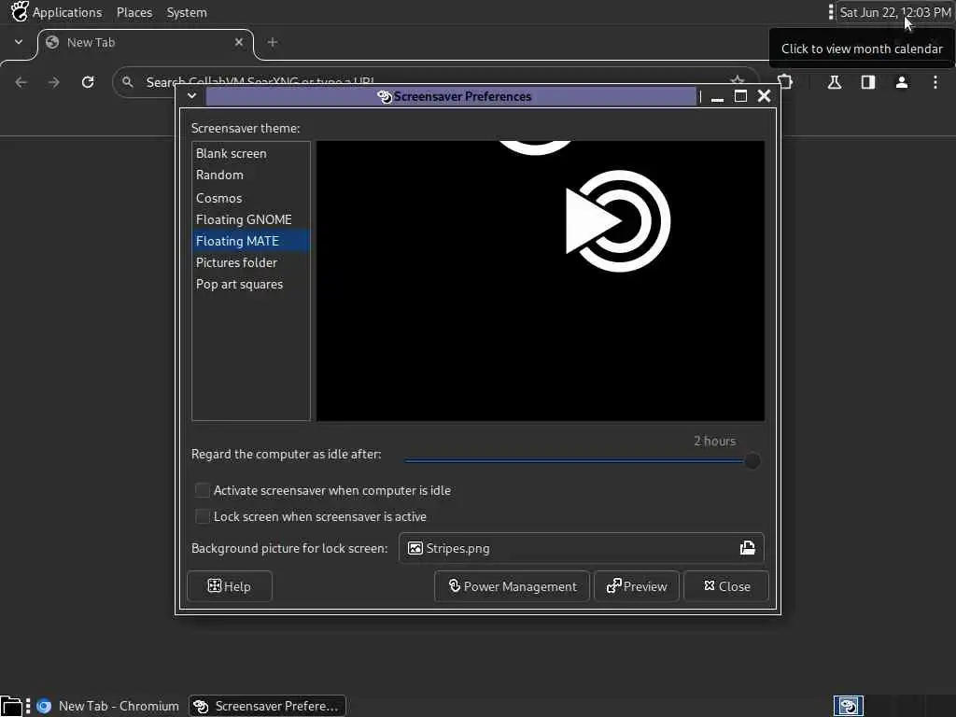The width and height of the screenshot is (956, 717).
Task: Enable Lock screen when screensaver is active
Action: (x=203, y=516)
